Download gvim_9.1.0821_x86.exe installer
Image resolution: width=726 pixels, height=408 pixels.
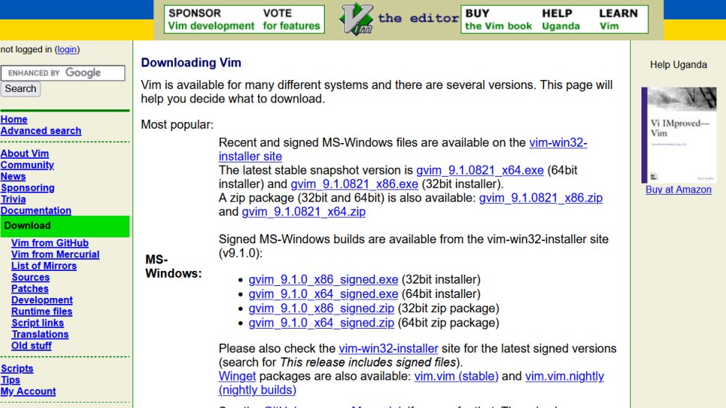(354, 184)
